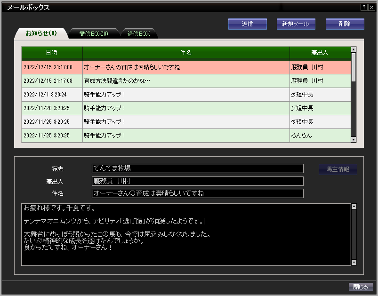The height and width of the screenshot is (296, 378).
Task: Click the 返信 reply button
Action: (x=247, y=24)
